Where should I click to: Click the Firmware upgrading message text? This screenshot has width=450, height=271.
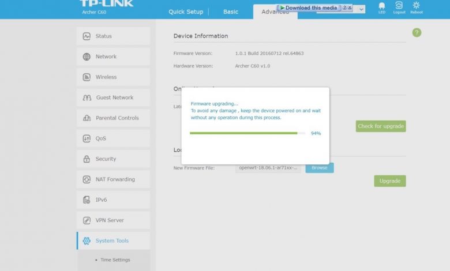pos(256,111)
